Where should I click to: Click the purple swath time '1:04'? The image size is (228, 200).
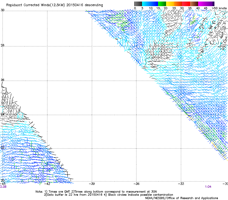pos(208,187)
